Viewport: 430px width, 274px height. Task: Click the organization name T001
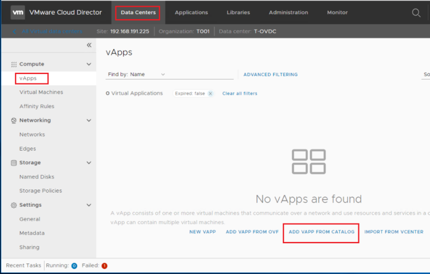[203, 31]
